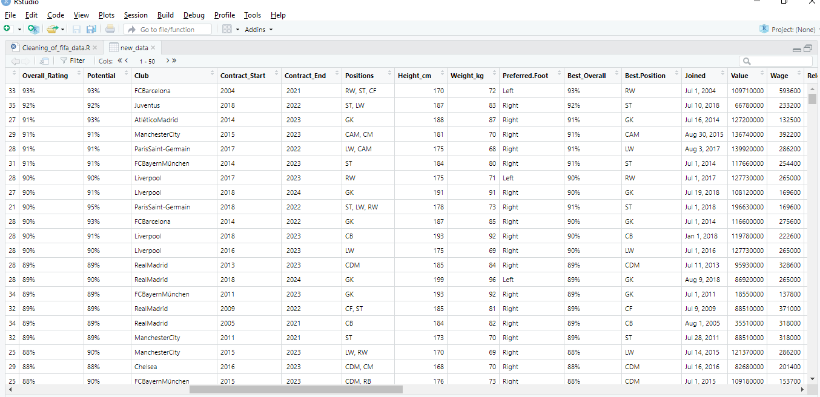Go to next columns with single-right arrow
The width and height of the screenshot is (820, 397).
click(167, 61)
